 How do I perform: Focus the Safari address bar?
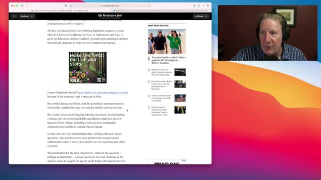110,5
